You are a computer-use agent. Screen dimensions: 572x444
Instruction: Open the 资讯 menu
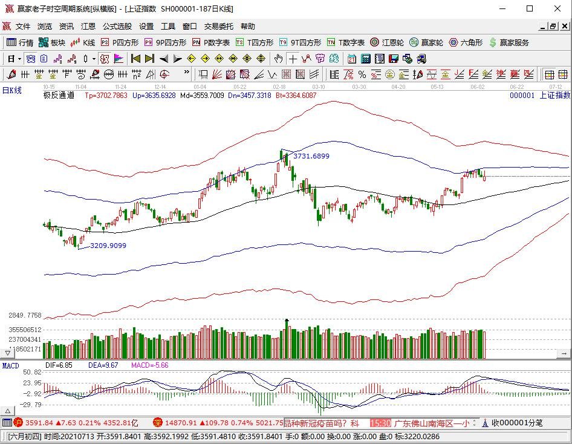pyautogui.click(x=67, y=26)
